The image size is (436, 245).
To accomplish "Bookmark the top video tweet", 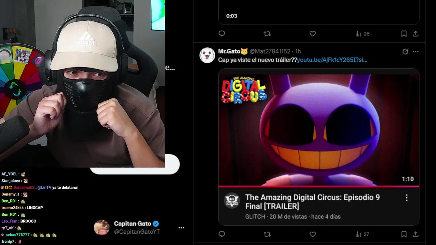I will pyautogui.click(x=404, y=34).
